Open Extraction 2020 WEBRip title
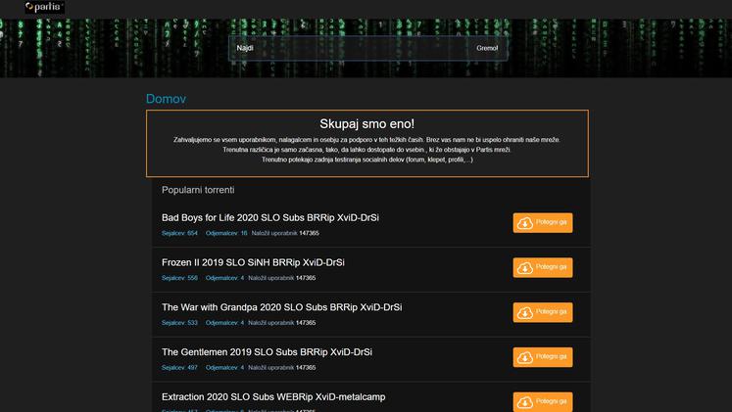This screenshot has height=412, width=732. 273,397
